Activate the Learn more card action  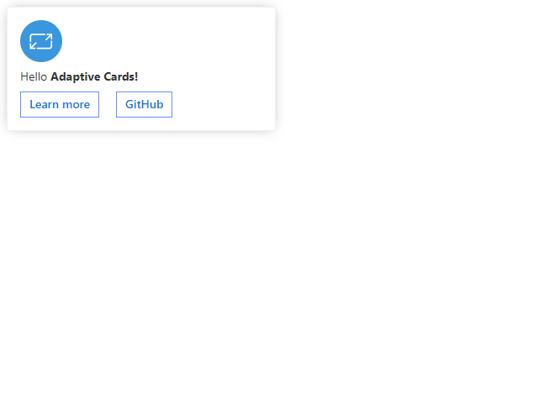tap(60, 104)
